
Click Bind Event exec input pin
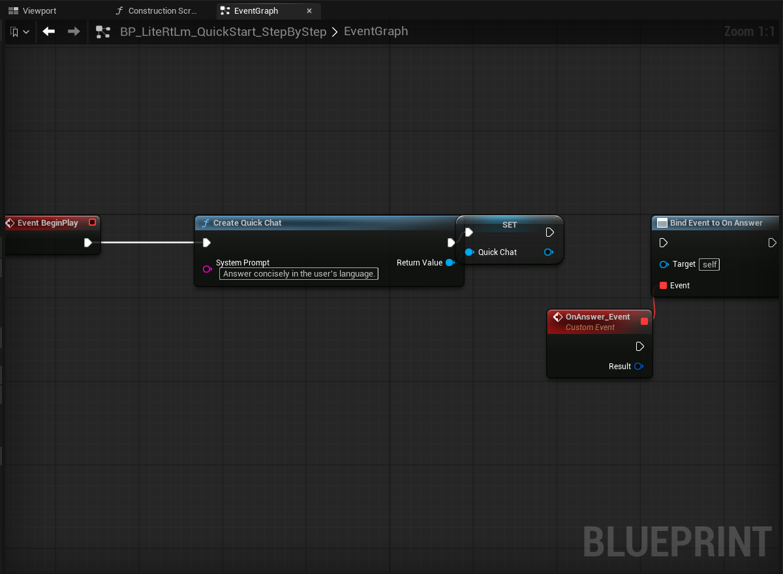664,243
